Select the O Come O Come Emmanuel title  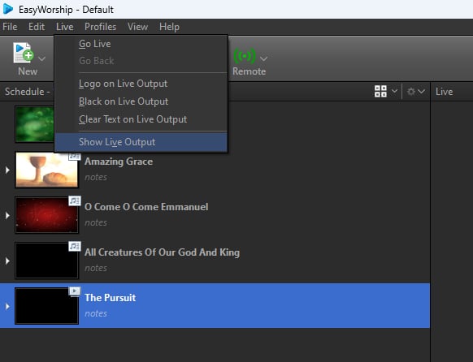point(146,207)
